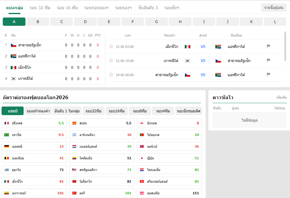This screenshot has height=198, width=290.
Task: Click South Africa flag in standings row 2
Action: click(x=14, y=56)
